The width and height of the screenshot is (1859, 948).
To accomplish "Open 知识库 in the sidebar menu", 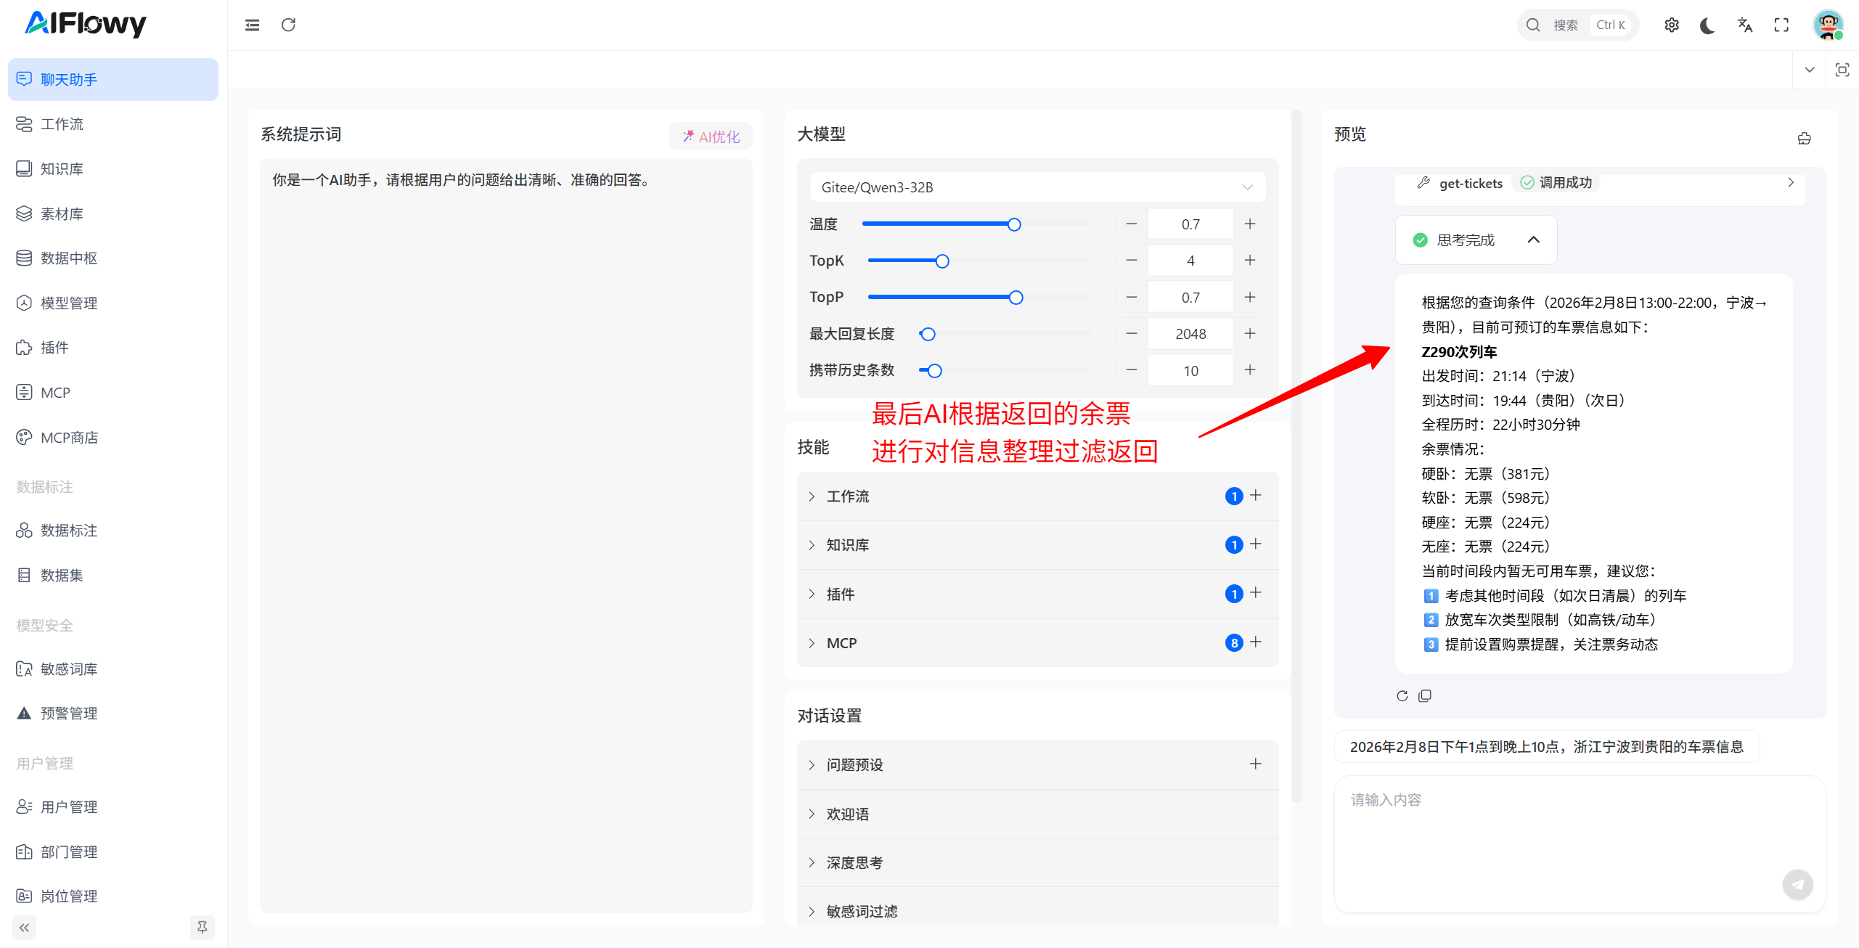I will pyautogui.click(x=62, y=169).
